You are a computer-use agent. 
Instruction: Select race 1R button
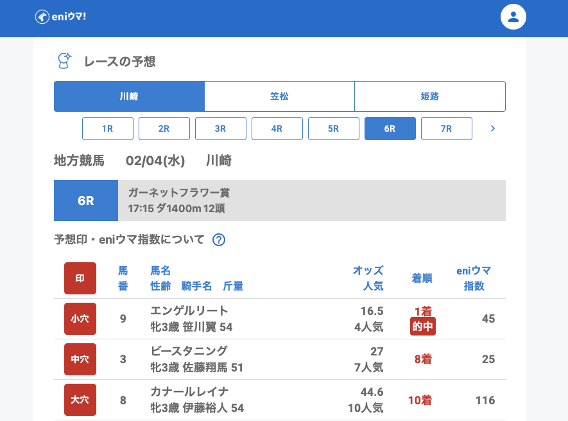click(108, 129)
